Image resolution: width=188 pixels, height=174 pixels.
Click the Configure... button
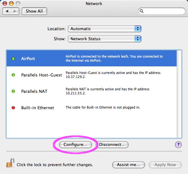point(76,145)
